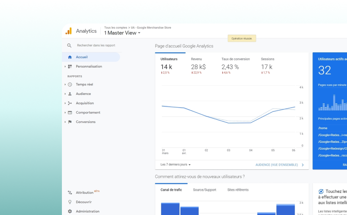Click the Opération réussie notification
Image resolution: width=347 pixels, height=215 pixels.
coord(242,38)
